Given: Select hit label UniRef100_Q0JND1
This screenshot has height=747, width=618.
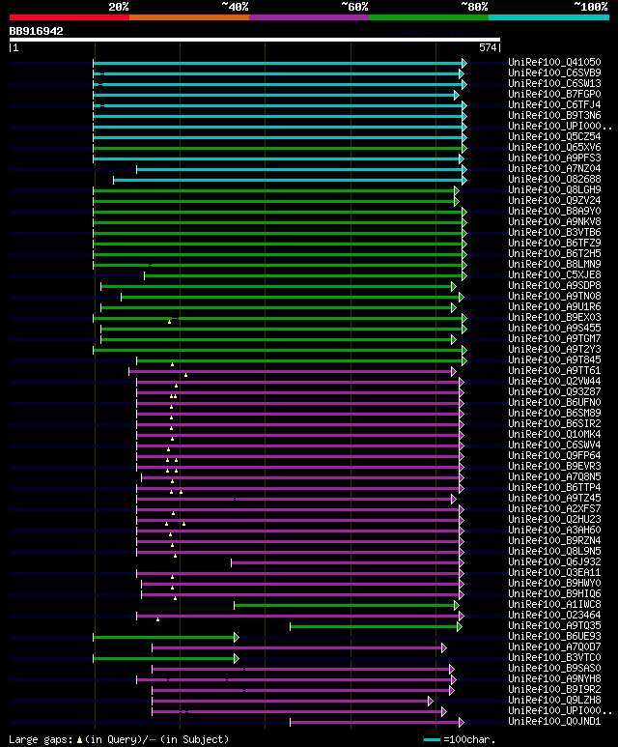Looking at the screenshot, I should 554,722.
